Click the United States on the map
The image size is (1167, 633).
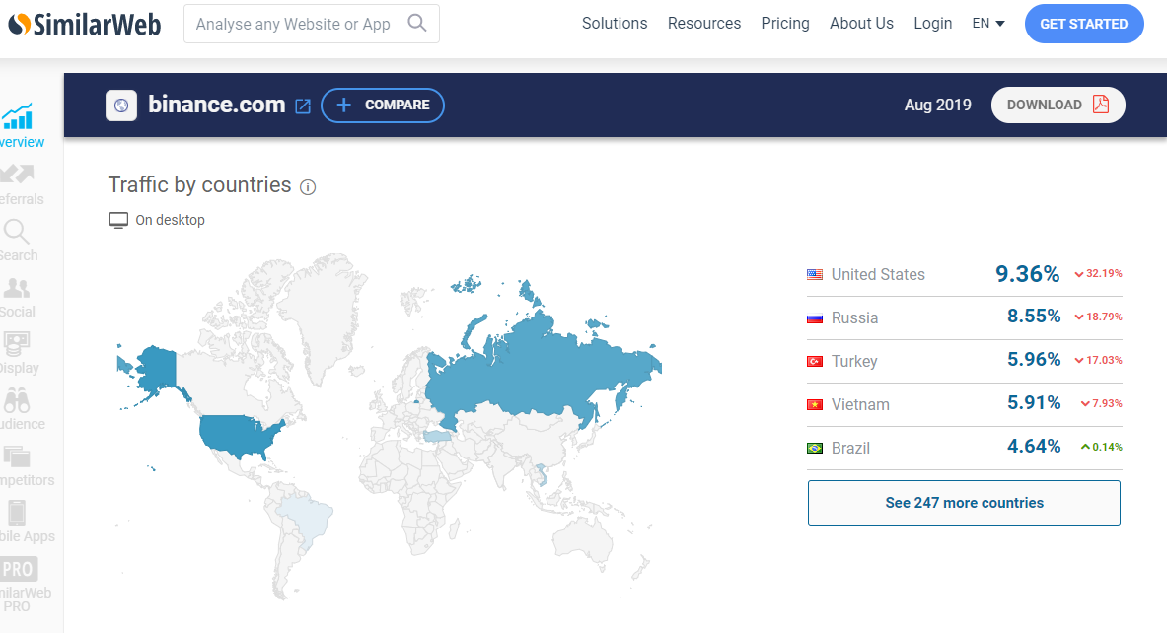click(x=237, y=434)
